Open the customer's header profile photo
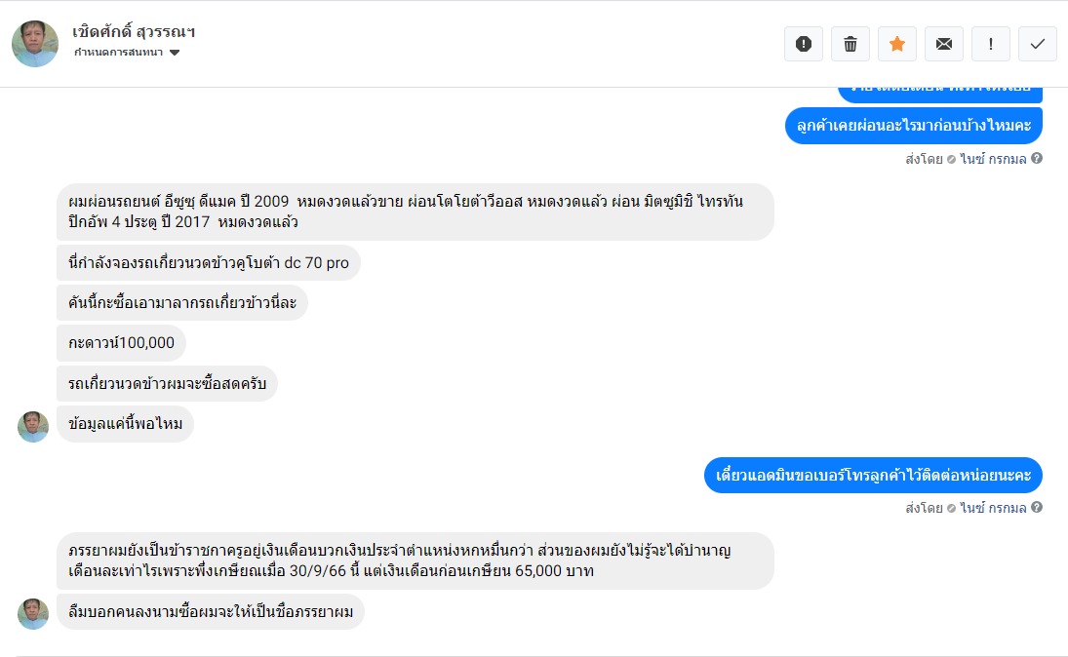Image resolution: width=1068 pixels, height=657 pixels. click(35, 44)
